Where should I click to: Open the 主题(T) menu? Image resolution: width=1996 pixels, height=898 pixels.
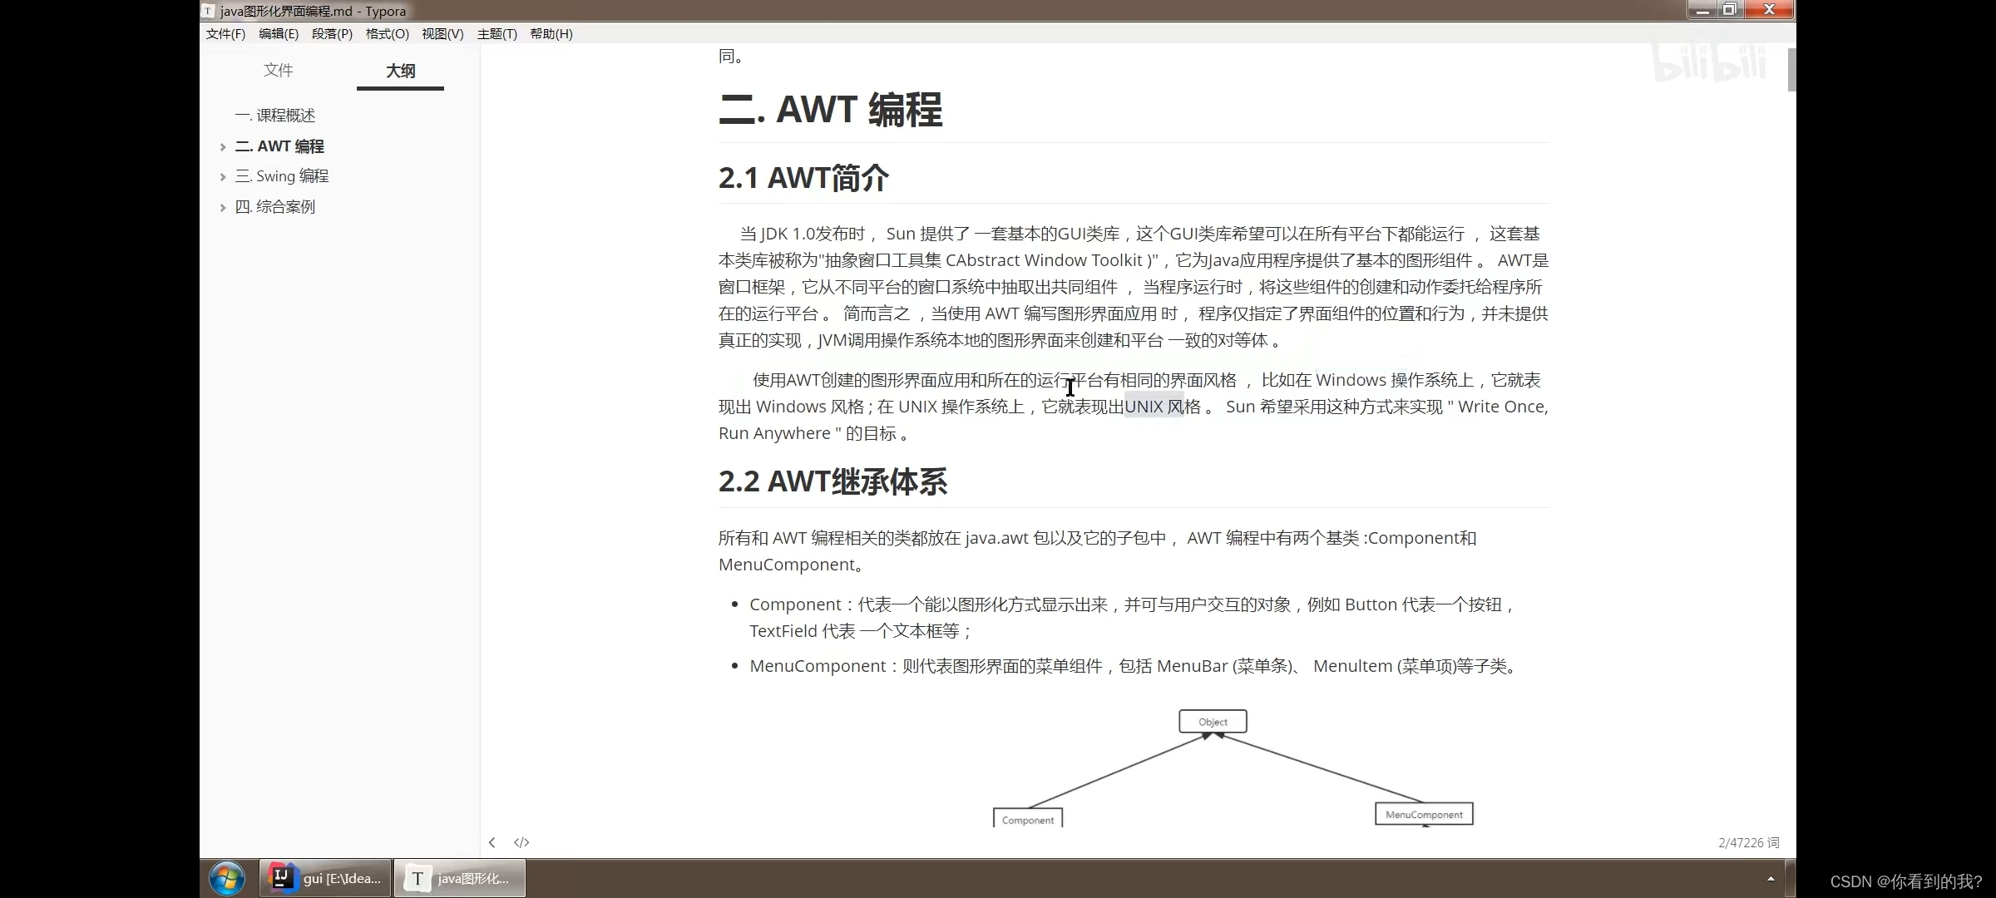coord(497,34)
